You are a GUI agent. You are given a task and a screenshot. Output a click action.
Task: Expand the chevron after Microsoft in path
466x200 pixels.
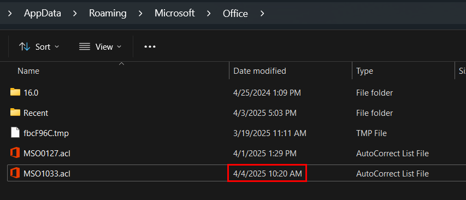[x=209, y=13]
